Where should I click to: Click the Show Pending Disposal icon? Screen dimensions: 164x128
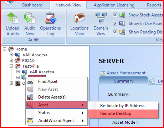click(122, 32)
